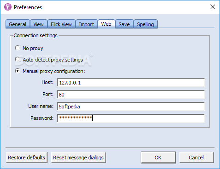Focus the User name field
220x169 pixels.
click(131, 107)
